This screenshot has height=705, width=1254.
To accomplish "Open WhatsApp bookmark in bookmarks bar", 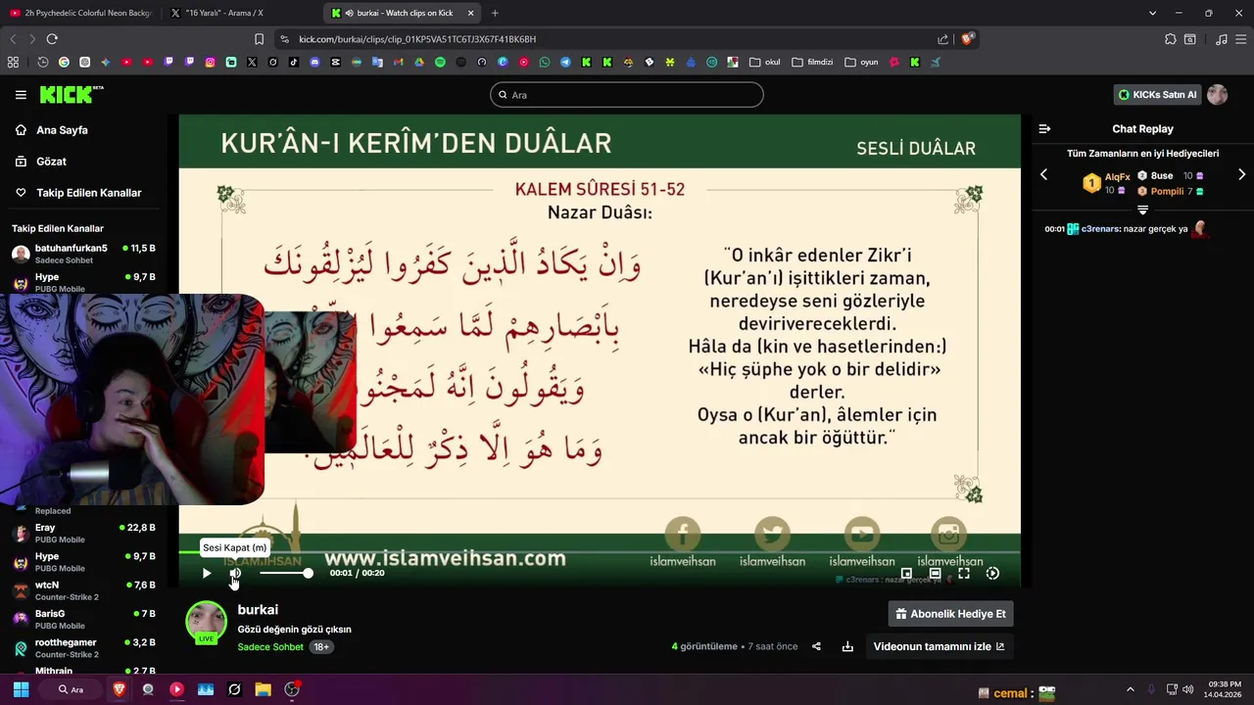I will coord(545,62).
